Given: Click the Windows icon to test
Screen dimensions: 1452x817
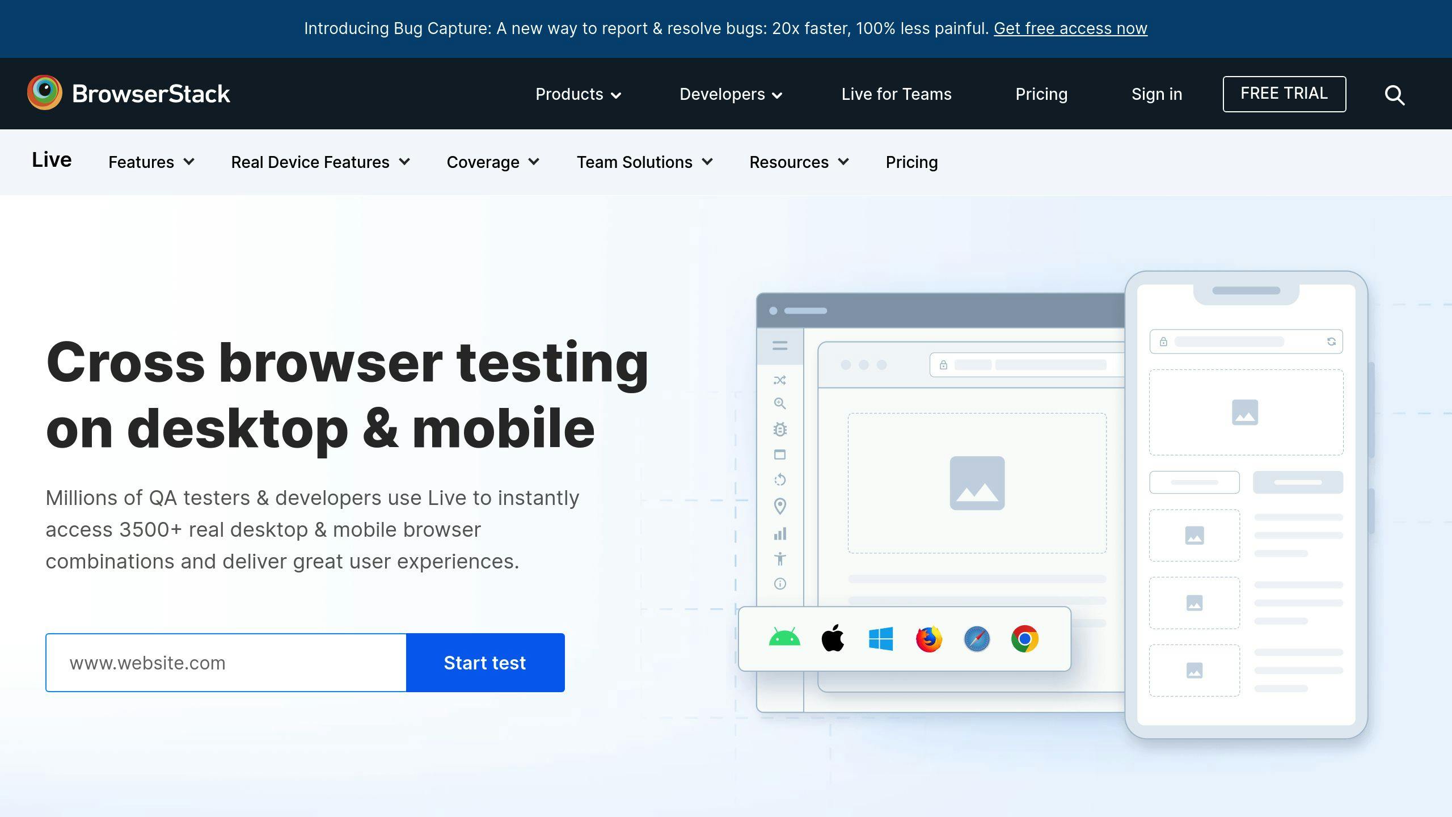Looking at the screenshot, I should 879,638.
